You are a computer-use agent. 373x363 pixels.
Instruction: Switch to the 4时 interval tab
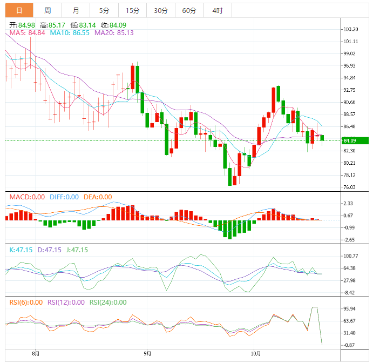point(218,10)
